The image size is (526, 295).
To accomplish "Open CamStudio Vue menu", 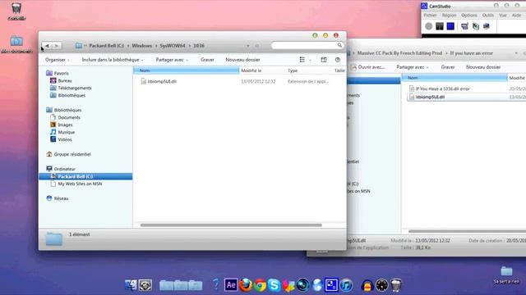I will click(x=503, y=16).
